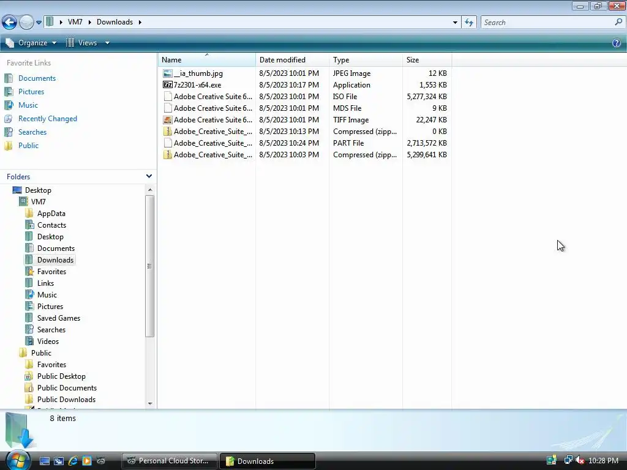Select the 5,299,641 KB zipped folder icon
Image resolution: width=627 pixels, height=470 pixels.
pos(168,155)
